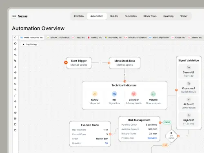
Task: Select the Airbnb, Inc. stock tab
Action: (195, 38)
